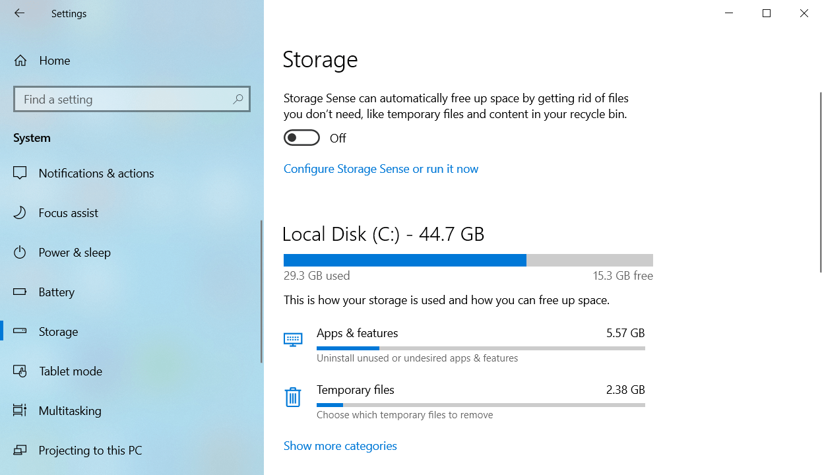Click the search magnifier in Find a setting
The width and height of the screenshot is (822, 475).
click(x=237, y=99)
